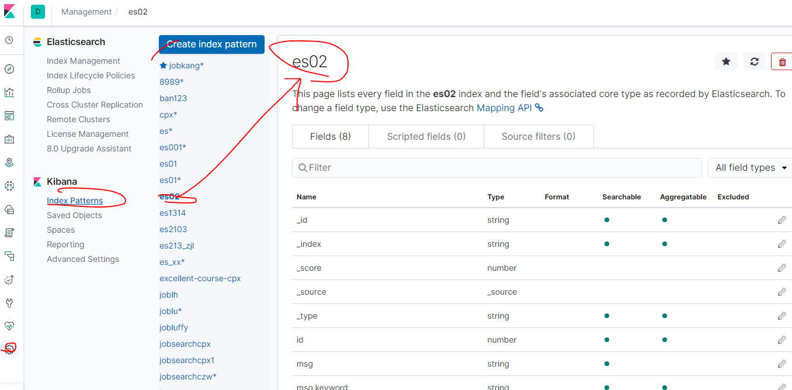Select jobluffy index pattern
The image size is (792, 390).
click(x=173, y=327)
